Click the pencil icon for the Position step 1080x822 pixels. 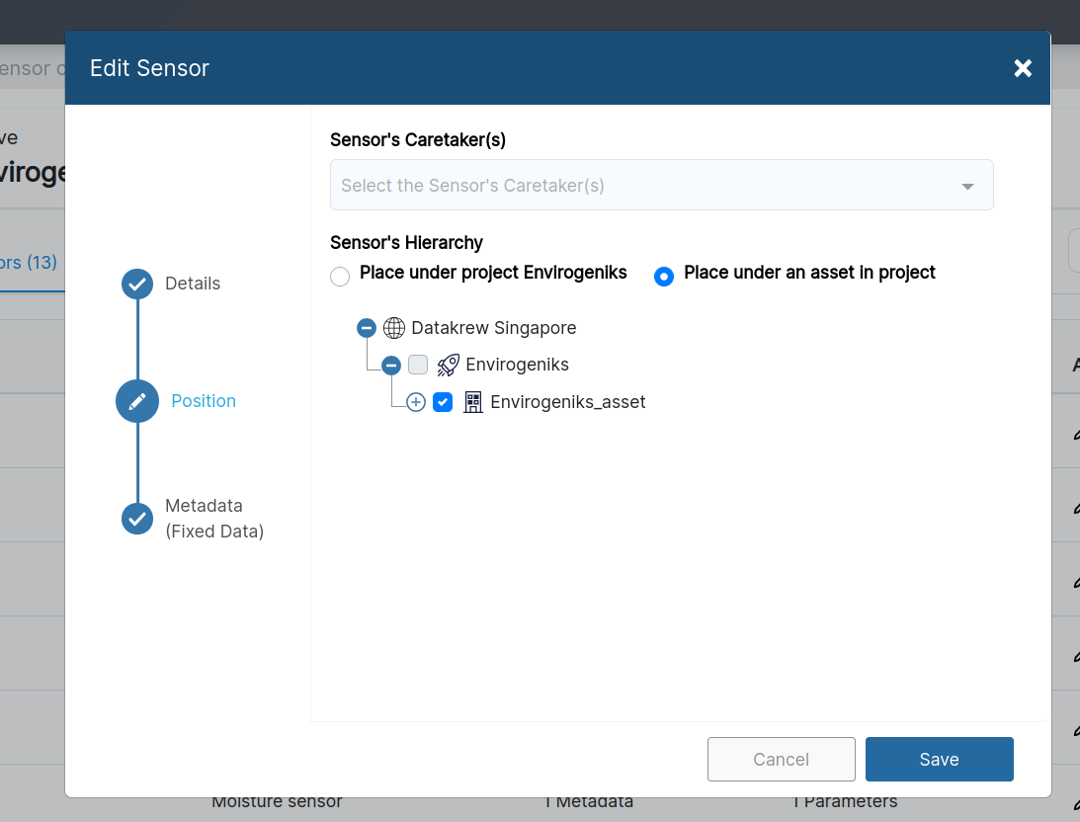136,401
